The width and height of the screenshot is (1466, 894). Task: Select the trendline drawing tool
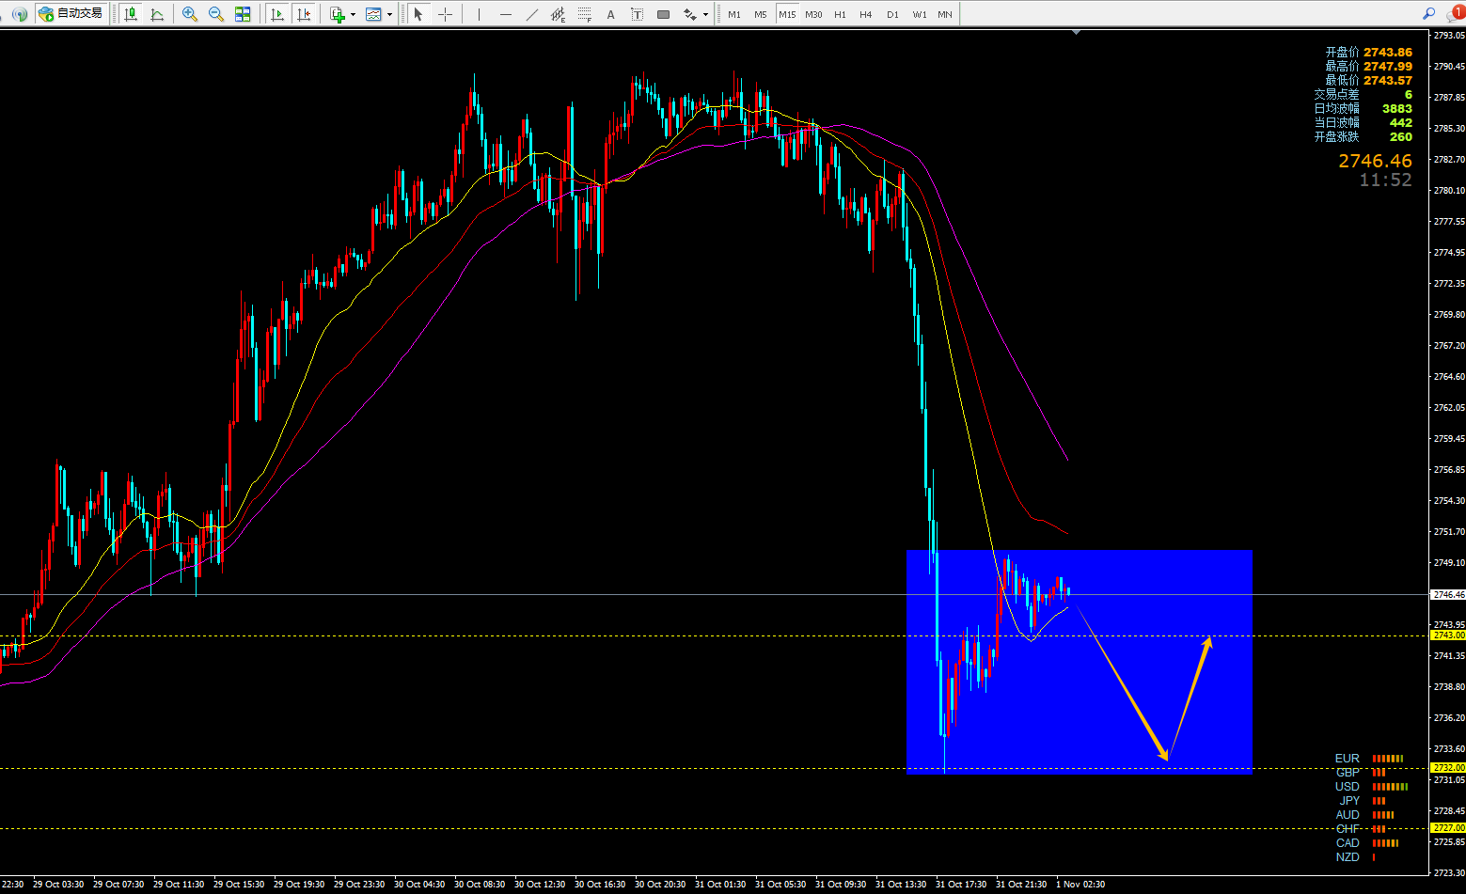532,14
